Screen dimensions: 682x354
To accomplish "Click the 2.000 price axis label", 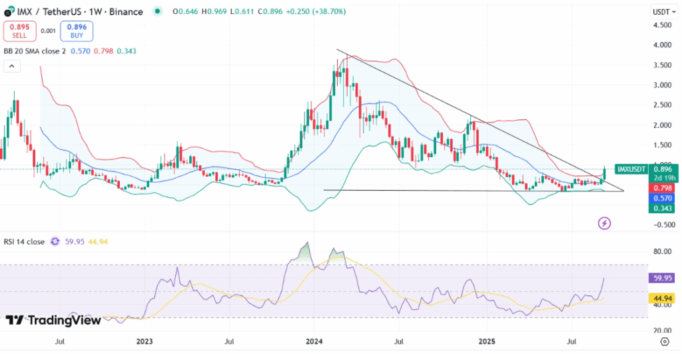I will click(x=662, y=125).
